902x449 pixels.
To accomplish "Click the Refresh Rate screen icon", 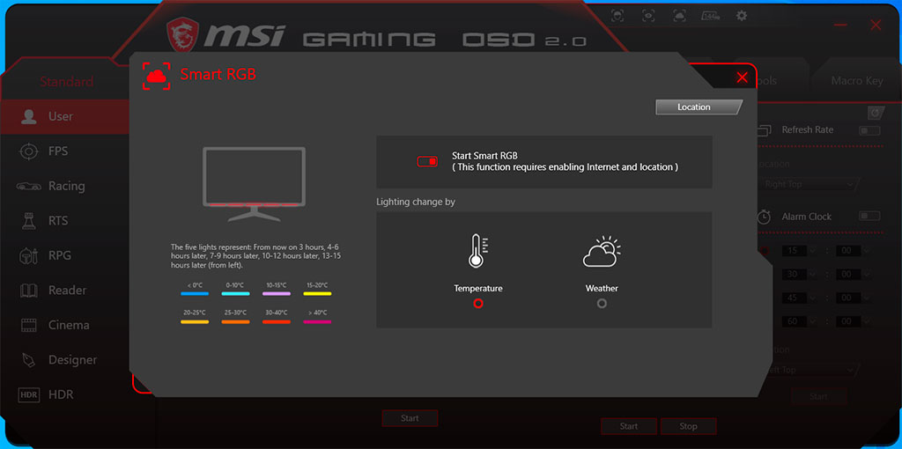I will [764, 130].
